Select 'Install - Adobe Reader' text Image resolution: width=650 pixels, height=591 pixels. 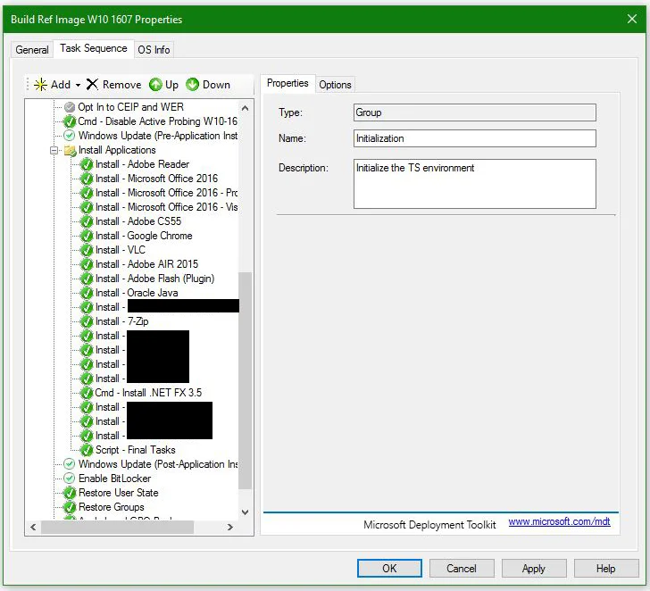point(142,164)
